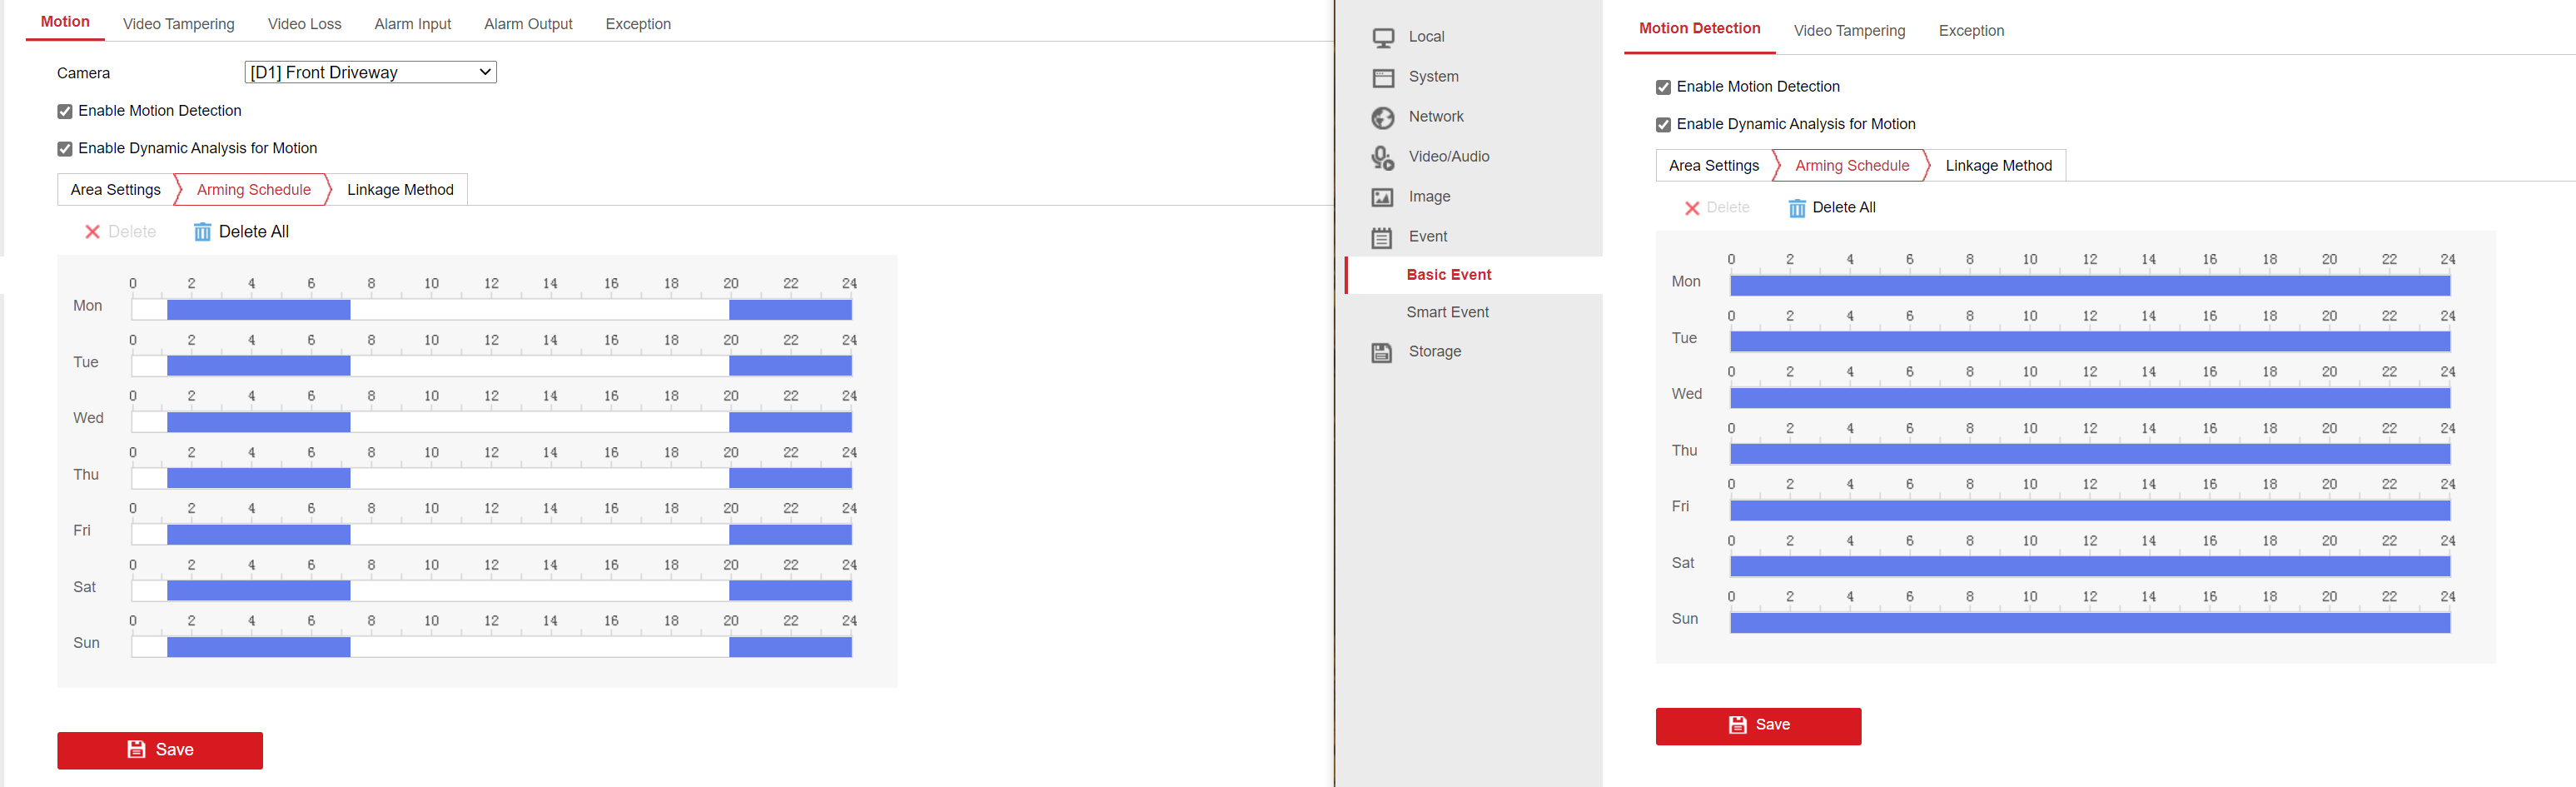The image size is (2576, 787).
Task: Go to the Alarm Input tab
Action: pos(412,24)
